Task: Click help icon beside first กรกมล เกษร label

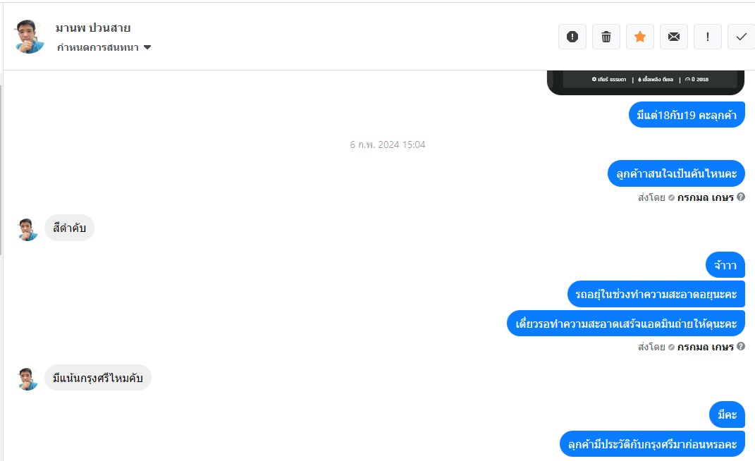Action: click(x=741, y=197)
